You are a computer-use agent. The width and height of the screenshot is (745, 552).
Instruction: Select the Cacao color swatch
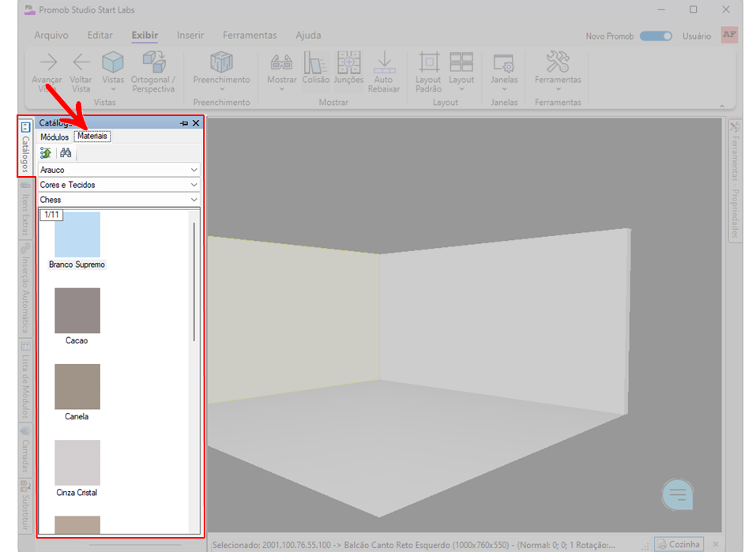pos(77,310)
